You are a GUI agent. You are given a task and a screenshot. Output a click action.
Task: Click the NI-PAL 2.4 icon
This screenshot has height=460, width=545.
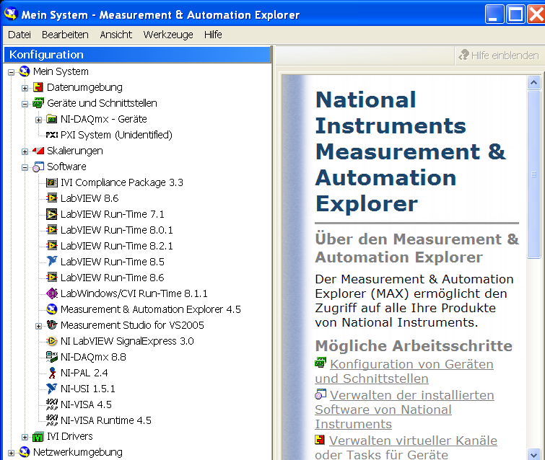click(52, 373)
